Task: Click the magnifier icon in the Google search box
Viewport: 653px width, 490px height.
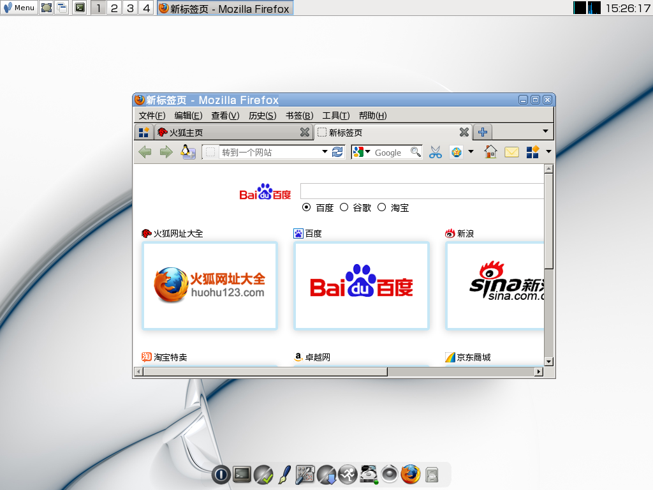Action: pos(415,152)
